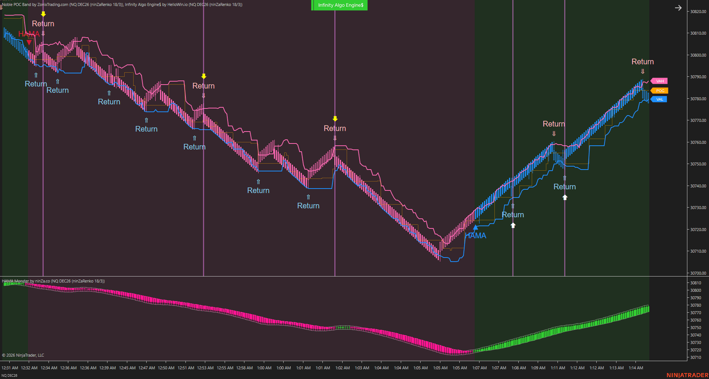Click the 30810 label on HAMA Monster panel axis
Image resolution: width=709 pixels, height=379 pixels.
coord(696,283)
